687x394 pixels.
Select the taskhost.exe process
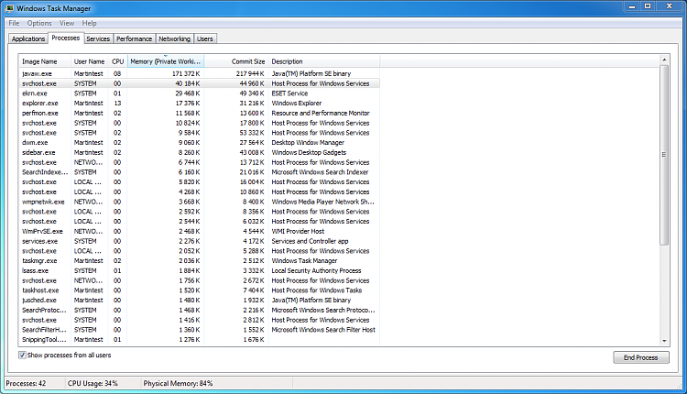click(200, 290)
